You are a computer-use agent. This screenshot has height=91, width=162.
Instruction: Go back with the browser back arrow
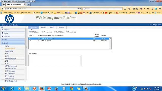[2, 9]
